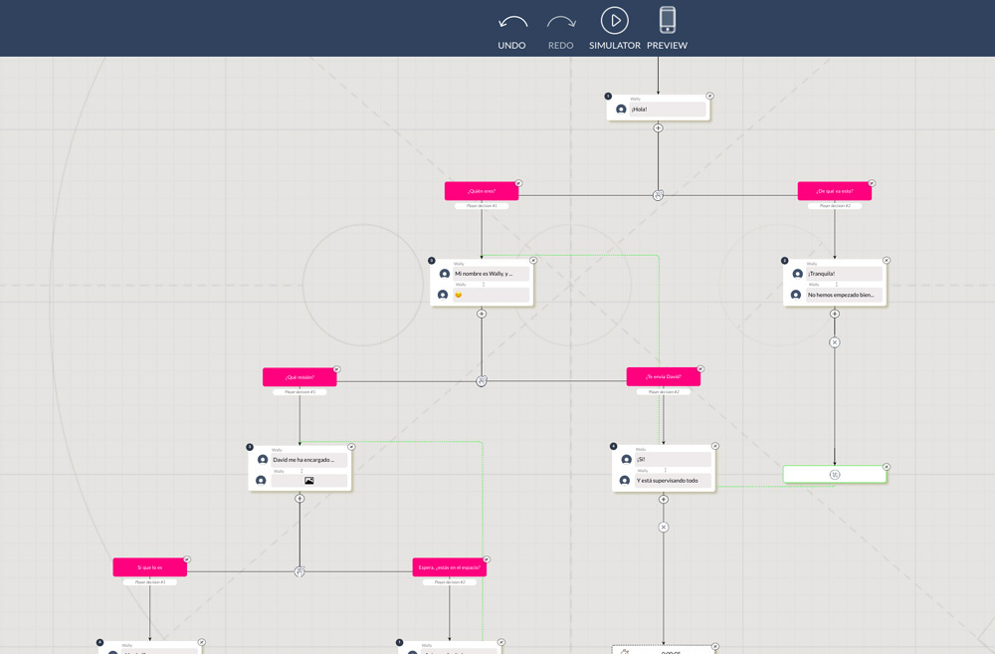995x654 pixels.
Task: Select the '¡Tranquila!' message
Action: pos(844,274)
